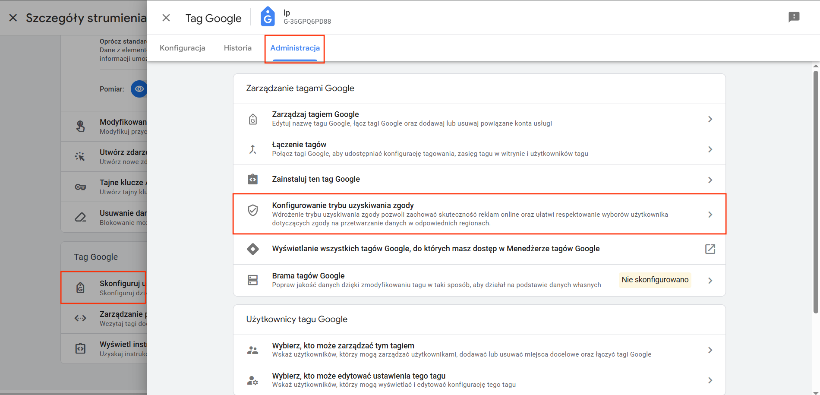Open Konfigurowanie trybu uzyskiwania zgody
This screenshot has height=395, width=820.
click(479, 214)
